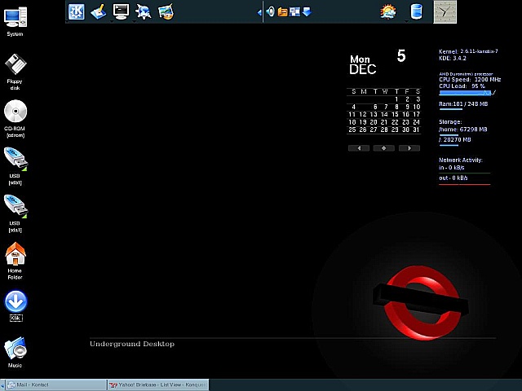Select day 31 in the calendar
The height and width of the screenshot is (391, 522).
(x=417, y=130)
